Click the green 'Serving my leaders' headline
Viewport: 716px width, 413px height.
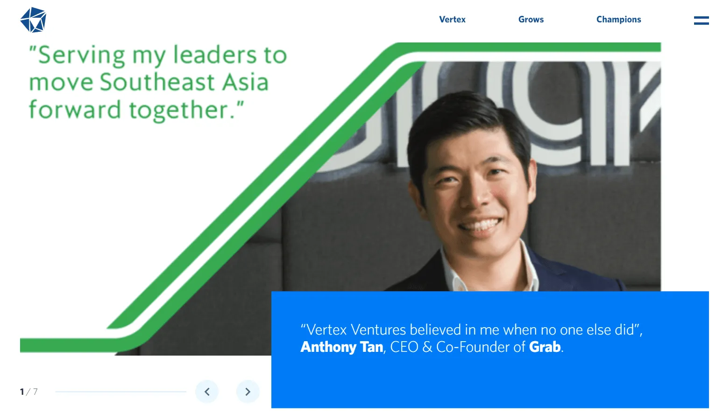[157, 83]
